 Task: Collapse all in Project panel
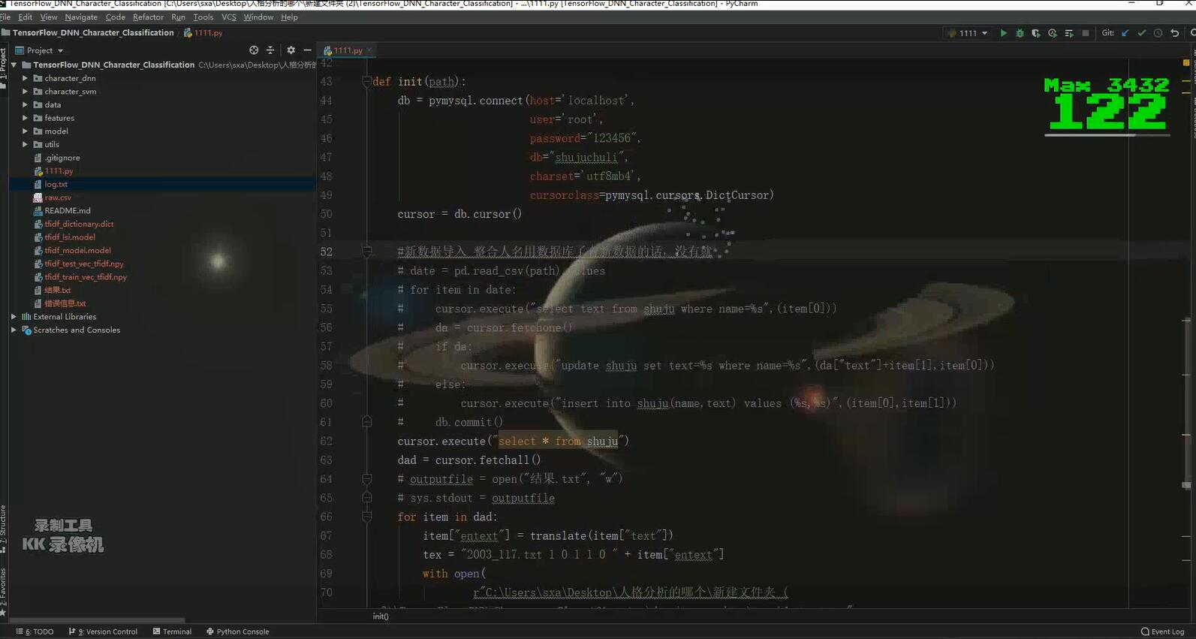(x=270, y=50)
